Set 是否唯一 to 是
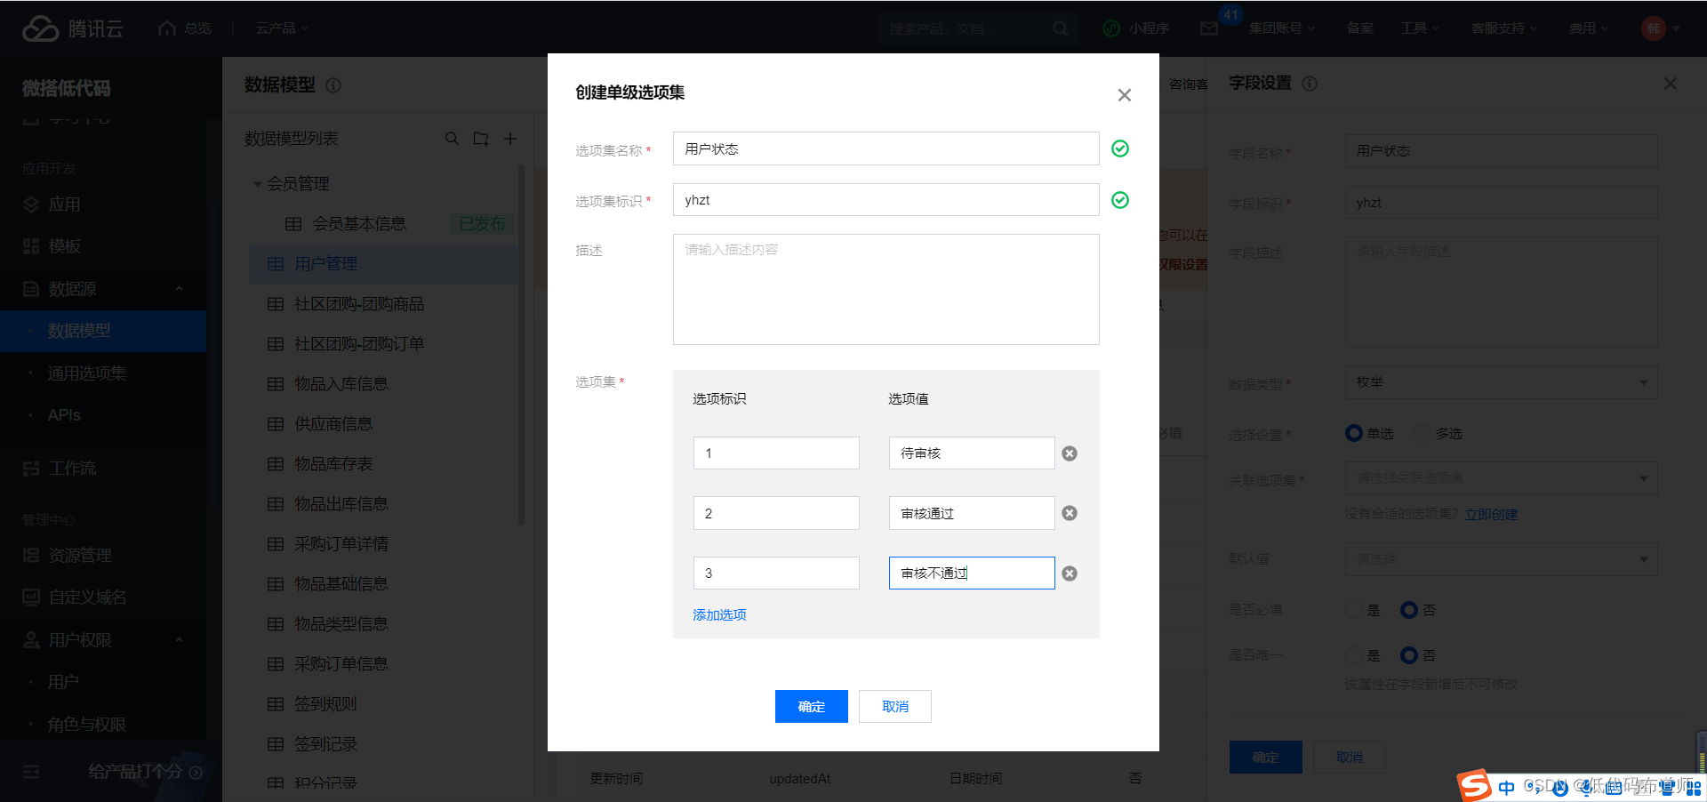The height and width of the screenshot is (802, 1707). 1353,655
